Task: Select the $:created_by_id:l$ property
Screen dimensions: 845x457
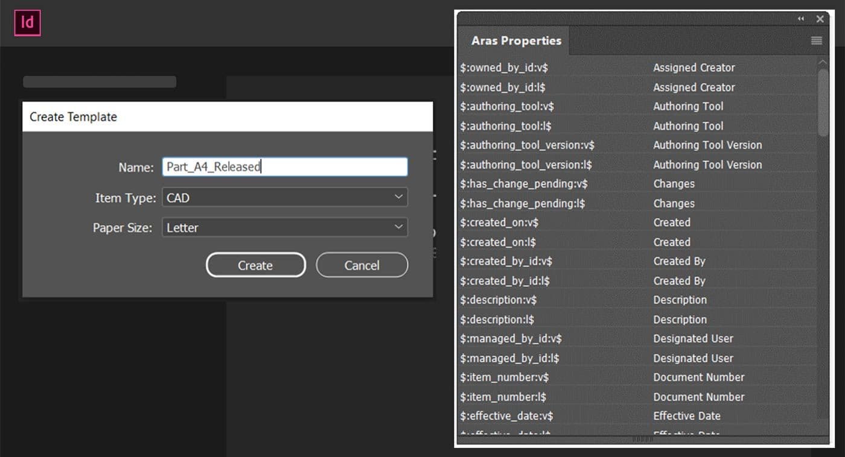Action: point(637,280)
